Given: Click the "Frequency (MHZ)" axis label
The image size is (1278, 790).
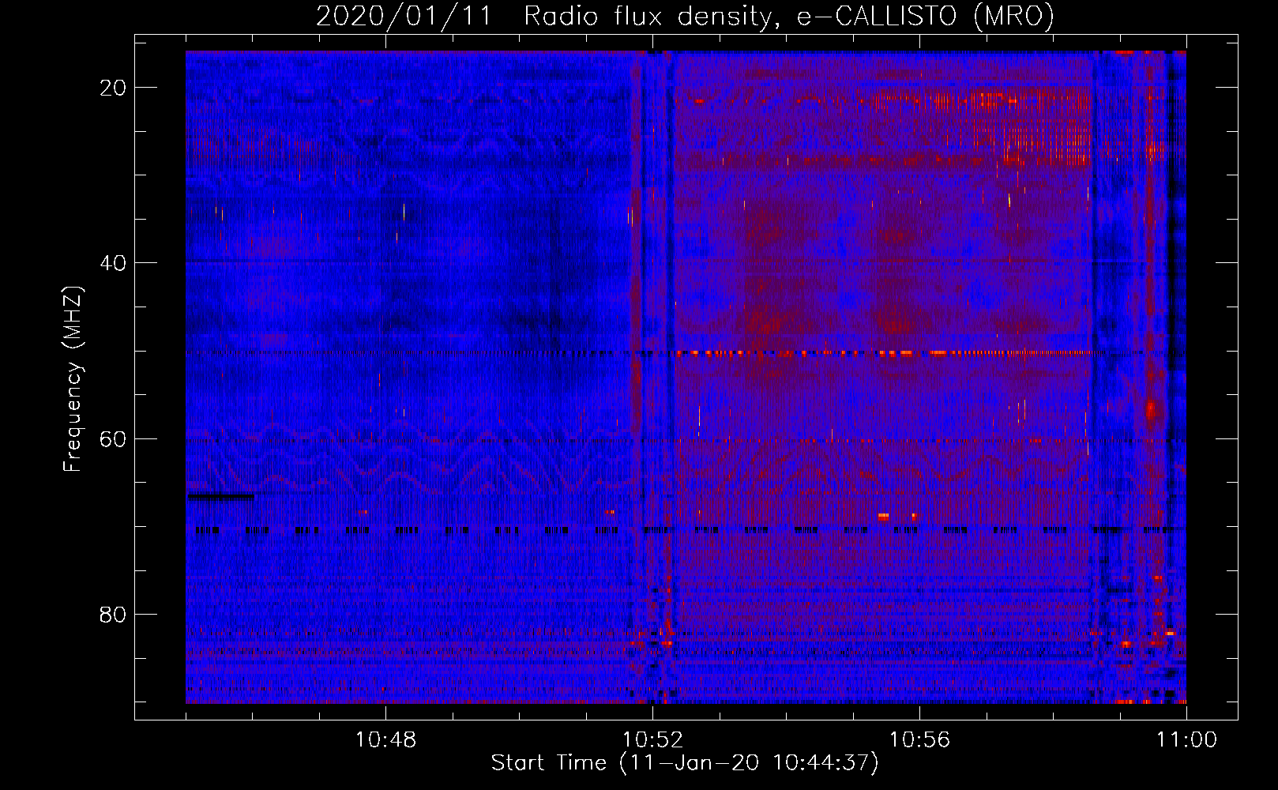Looking at the screenshot, I should click(x=73, y=379).
